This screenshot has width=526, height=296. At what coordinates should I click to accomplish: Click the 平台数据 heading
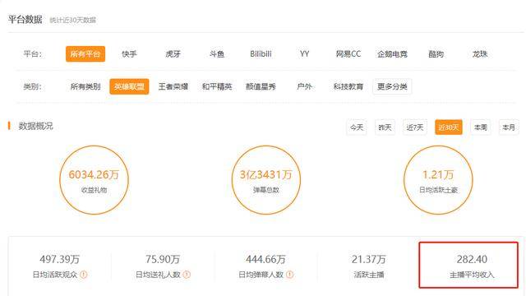25,20
